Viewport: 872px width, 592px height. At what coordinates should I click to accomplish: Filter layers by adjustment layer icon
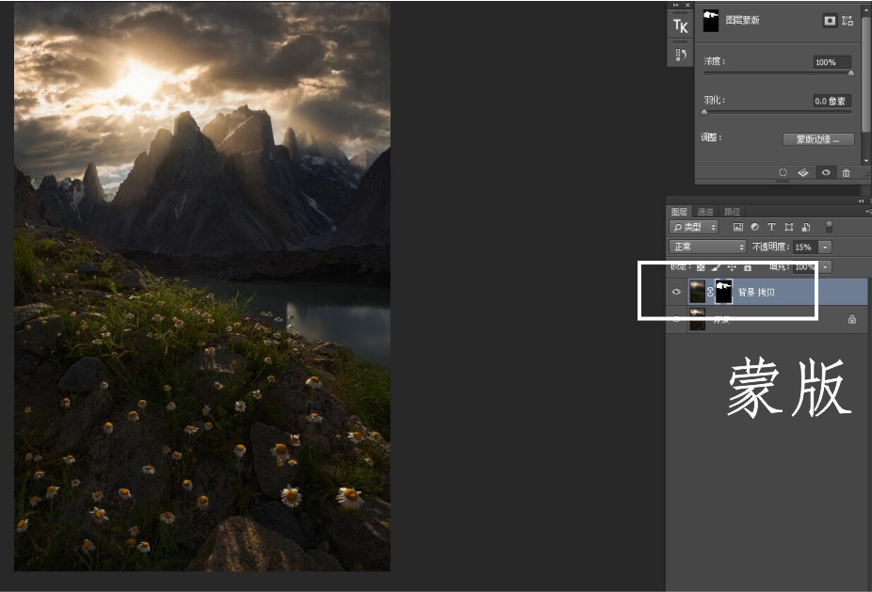tap(754, 227)
